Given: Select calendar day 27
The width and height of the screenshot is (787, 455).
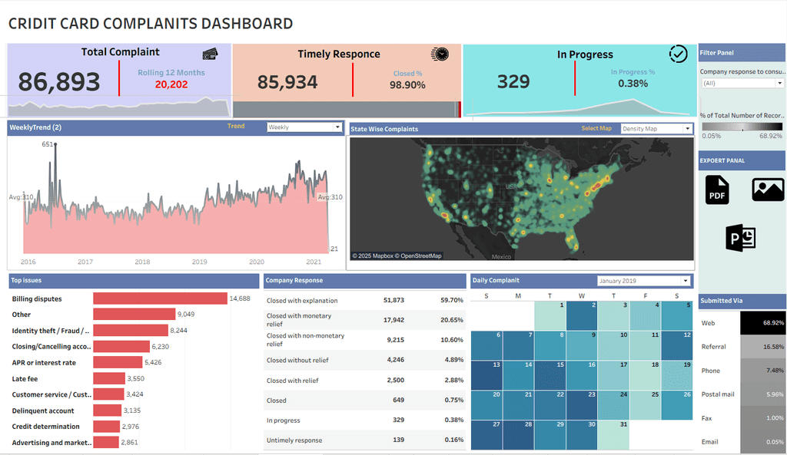Looking at the screenshot, I should [486, 434].
